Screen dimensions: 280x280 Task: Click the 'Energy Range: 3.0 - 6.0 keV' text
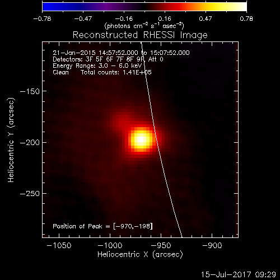[x=97, y=66]
